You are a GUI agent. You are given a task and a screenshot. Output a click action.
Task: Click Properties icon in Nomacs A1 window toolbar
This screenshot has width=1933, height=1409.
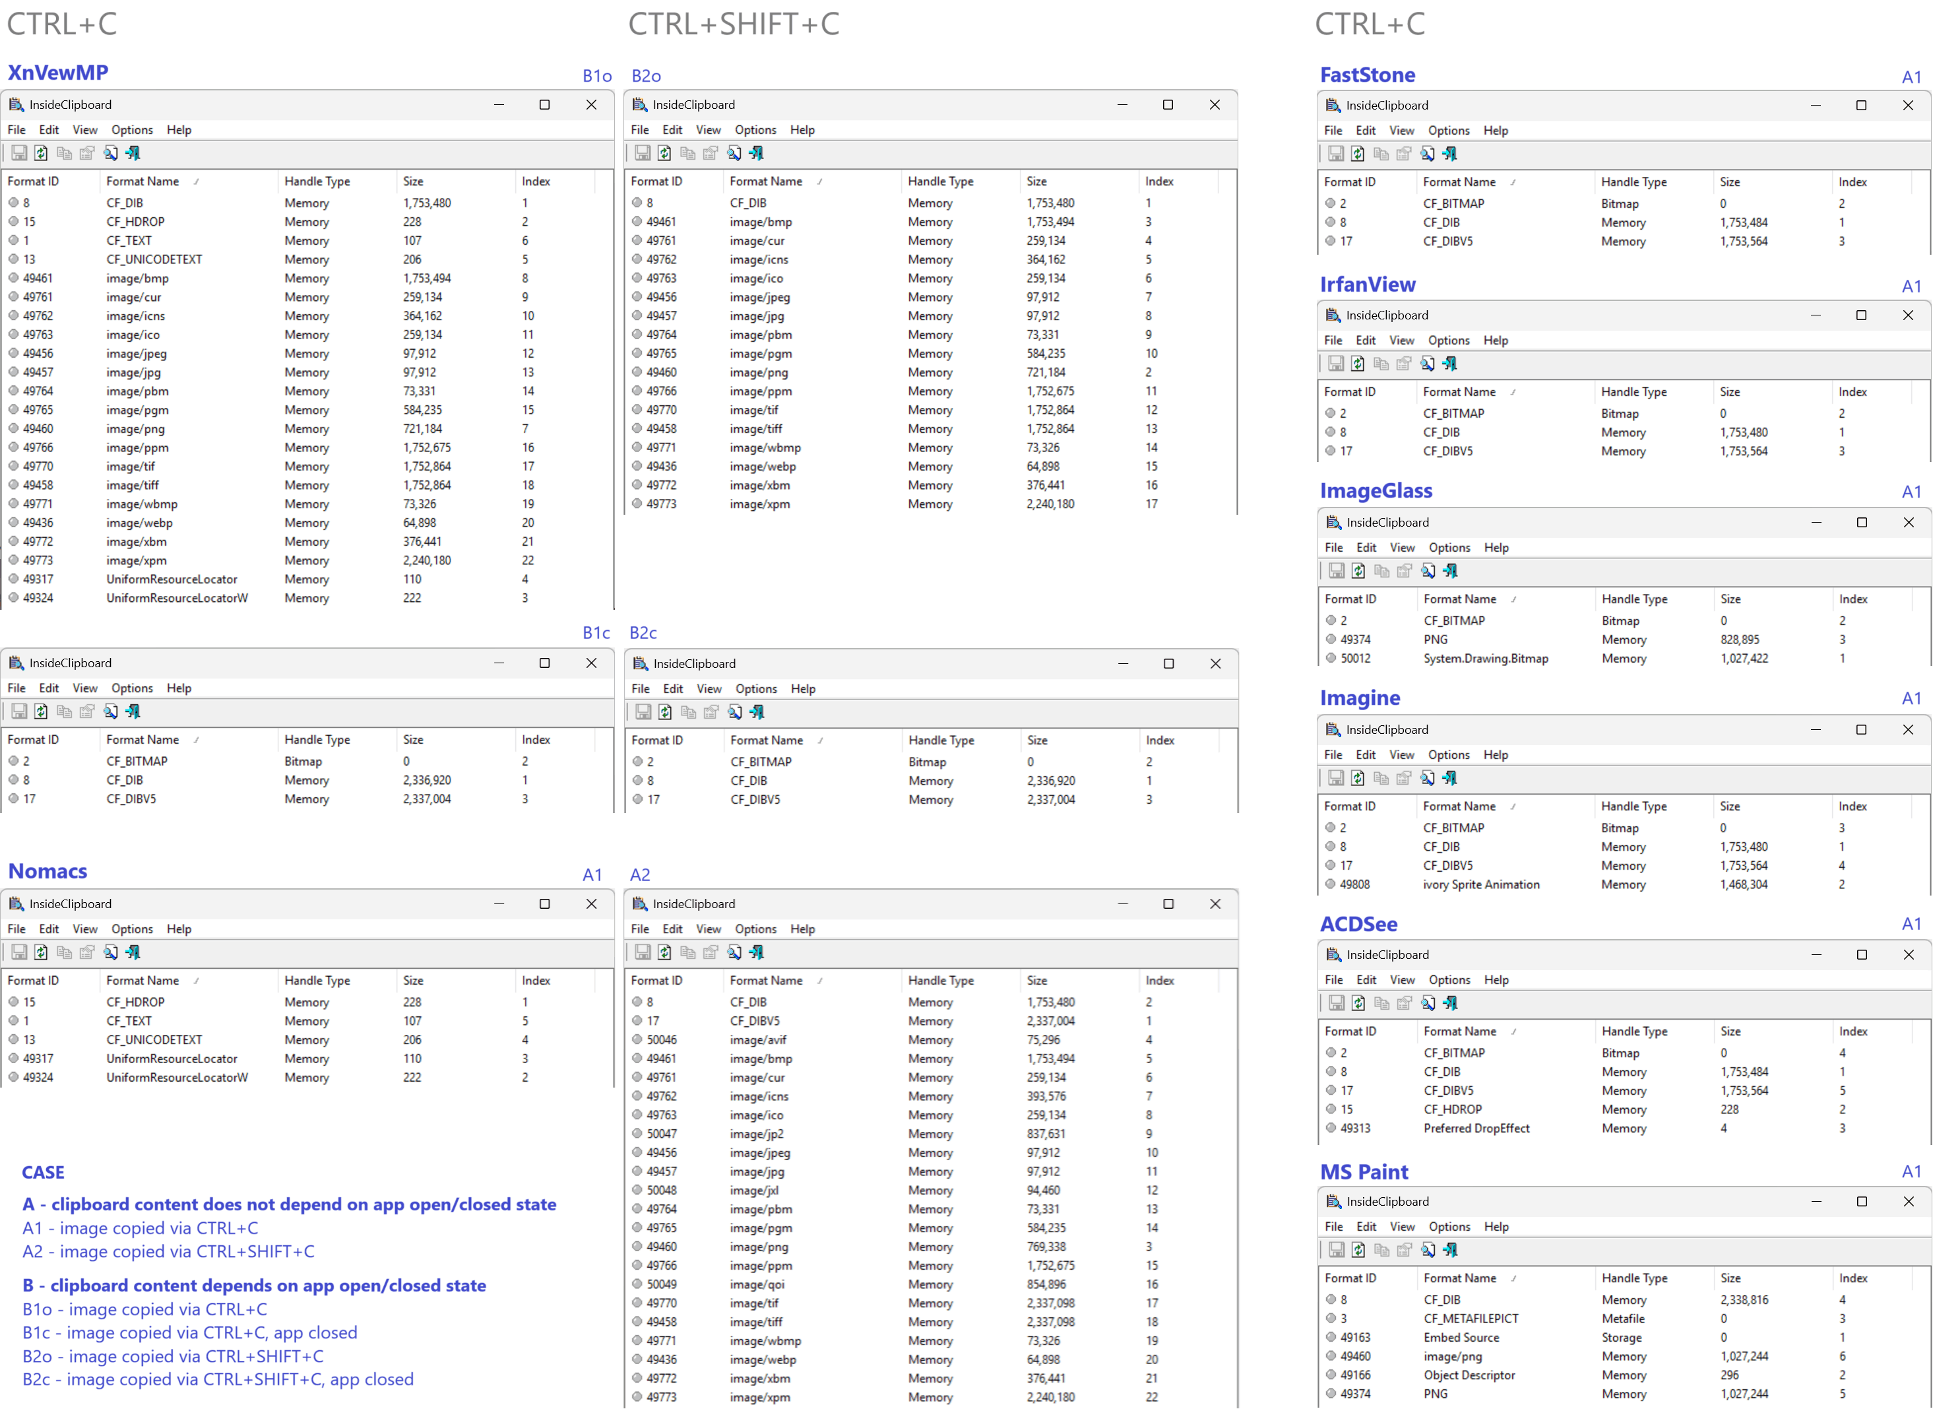tap(87, 953)
